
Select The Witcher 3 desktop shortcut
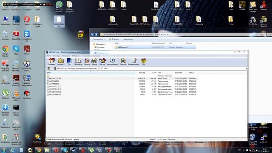pos(253,22)
